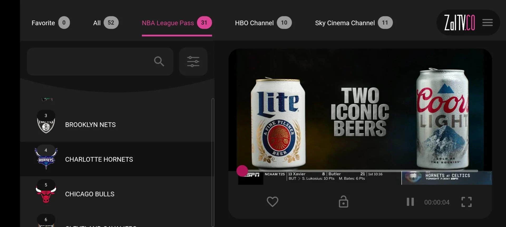Enter fullscreen video mode

coord(466,202)
